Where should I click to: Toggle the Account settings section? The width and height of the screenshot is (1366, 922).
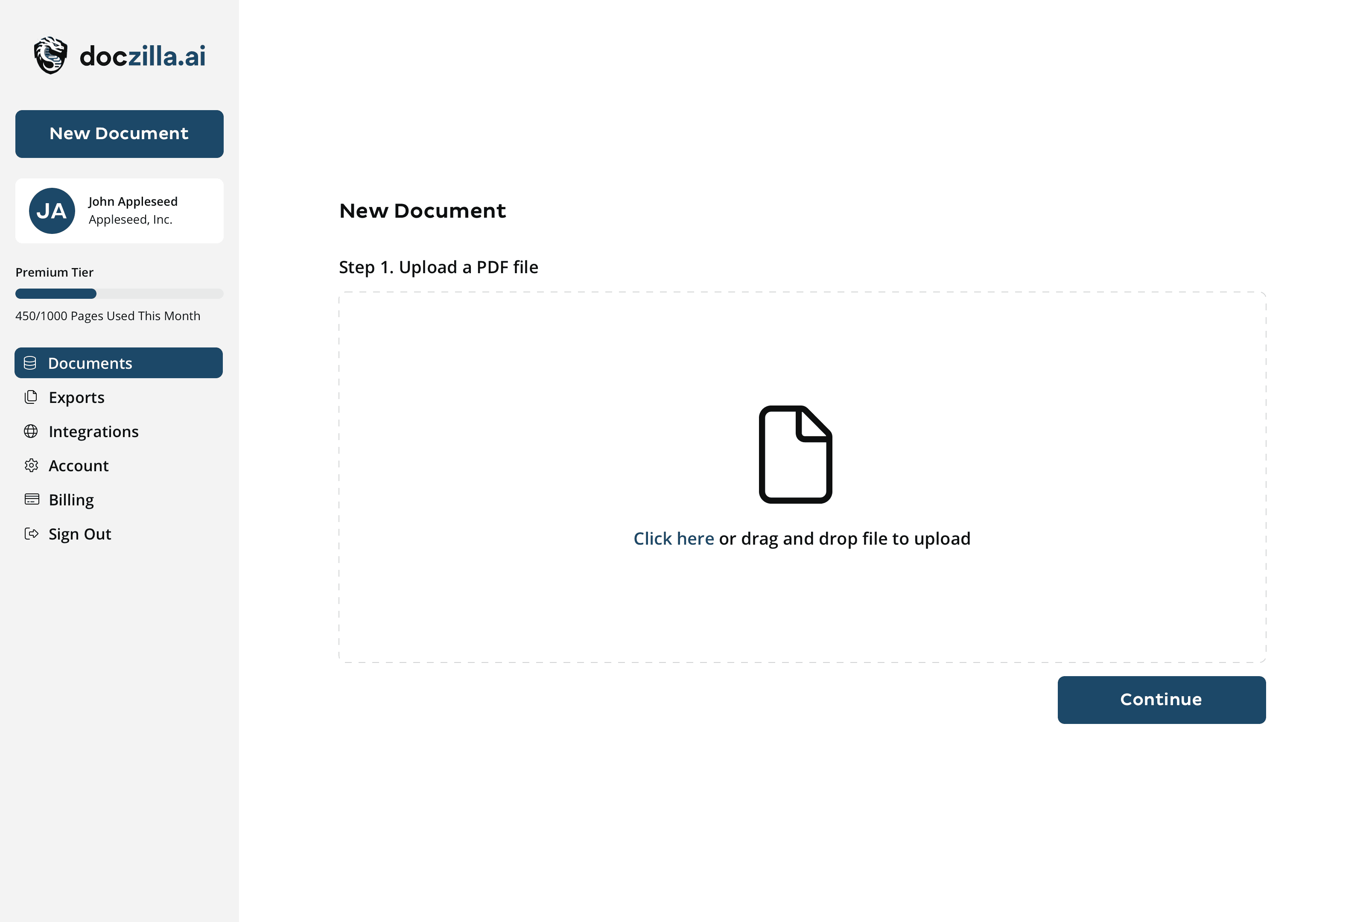(x=78, y=465)
